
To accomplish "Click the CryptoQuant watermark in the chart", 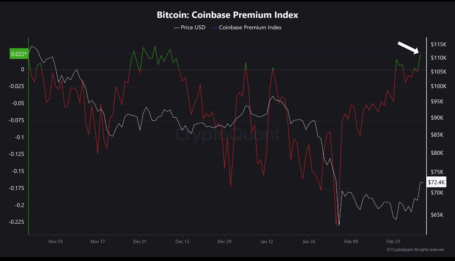I will [227, 134].
